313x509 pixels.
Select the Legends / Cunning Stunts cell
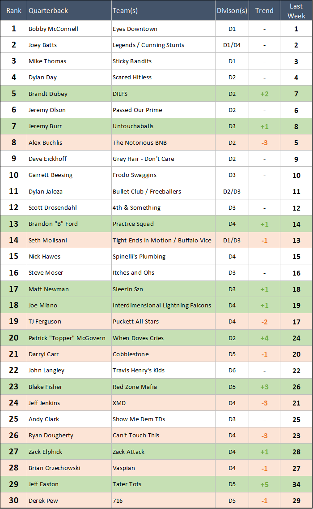pos(148,45)
